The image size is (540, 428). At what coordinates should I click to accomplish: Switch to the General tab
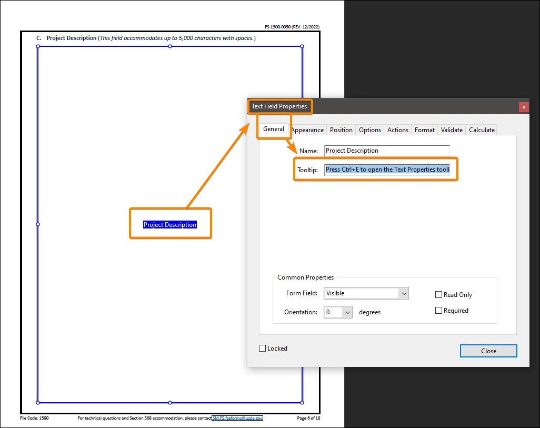274,129
